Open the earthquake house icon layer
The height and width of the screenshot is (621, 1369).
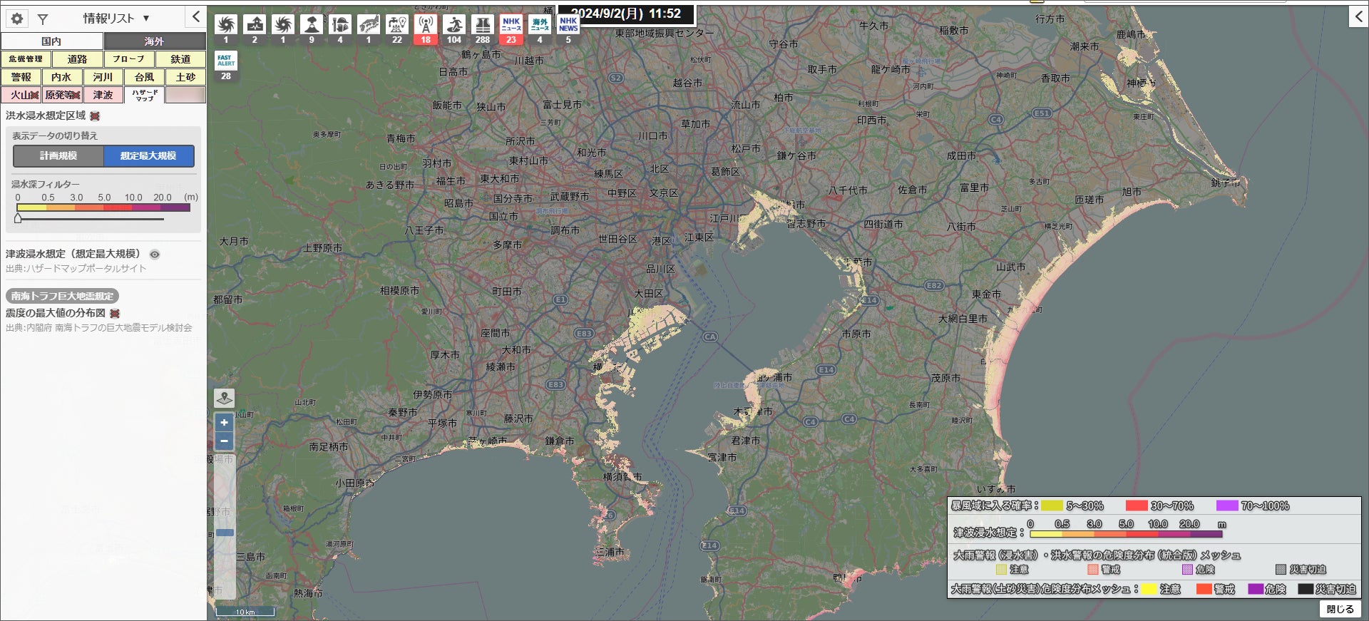tap(255, 25)
